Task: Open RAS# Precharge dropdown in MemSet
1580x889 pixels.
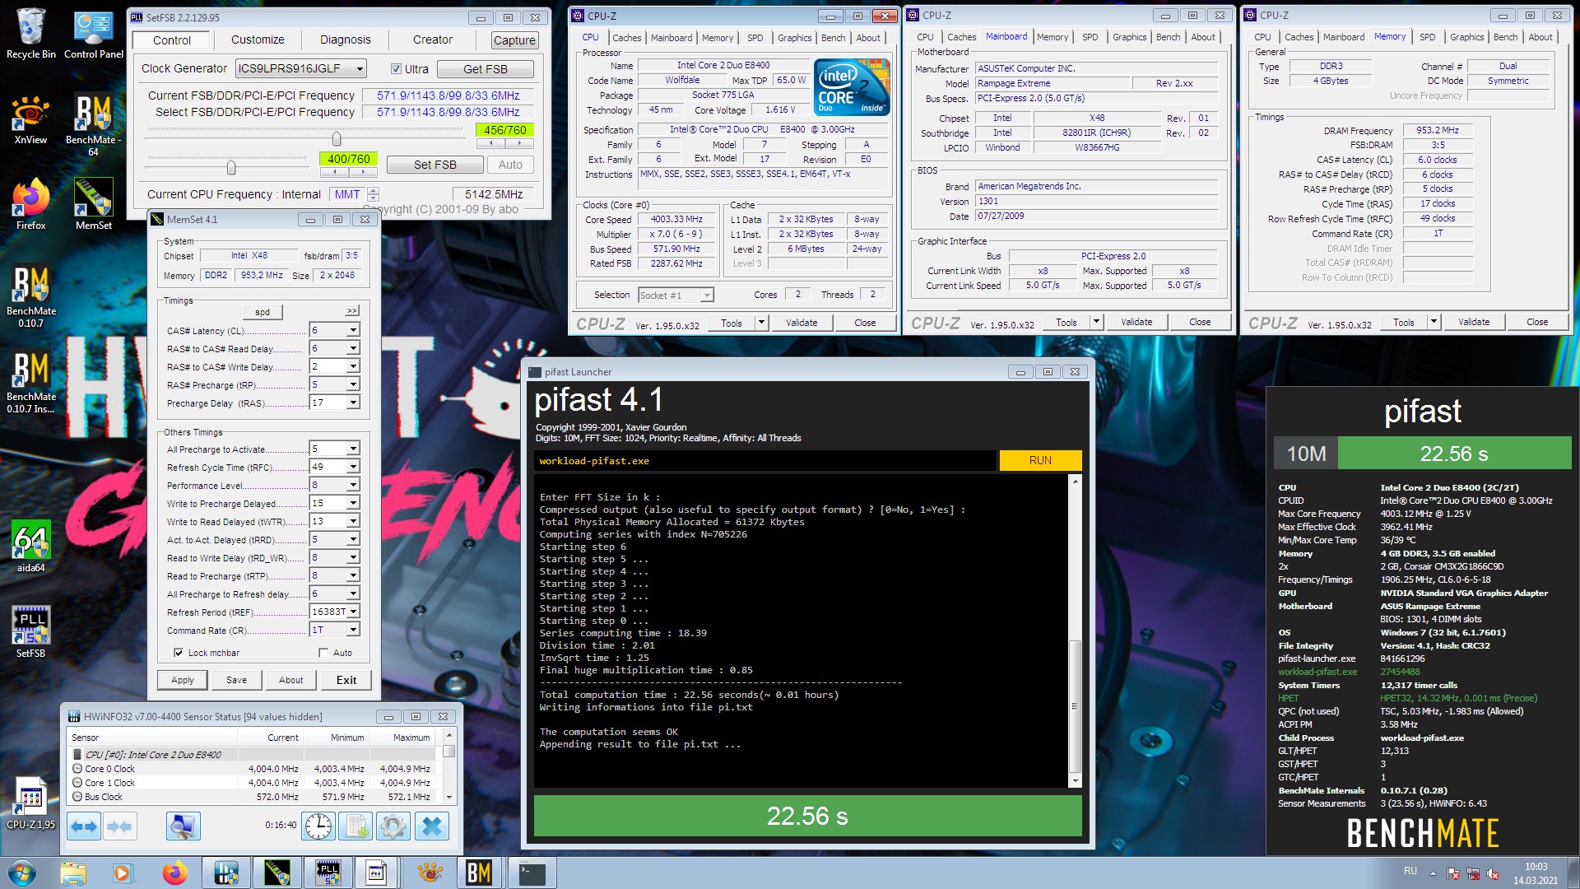Action: [353, 384]
